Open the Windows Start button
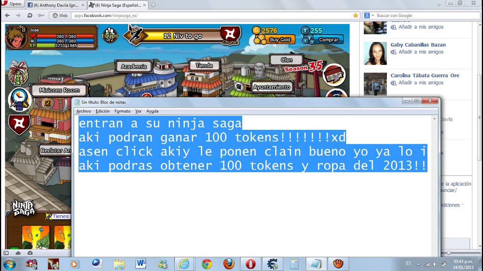483x271 pixels. 9,264
